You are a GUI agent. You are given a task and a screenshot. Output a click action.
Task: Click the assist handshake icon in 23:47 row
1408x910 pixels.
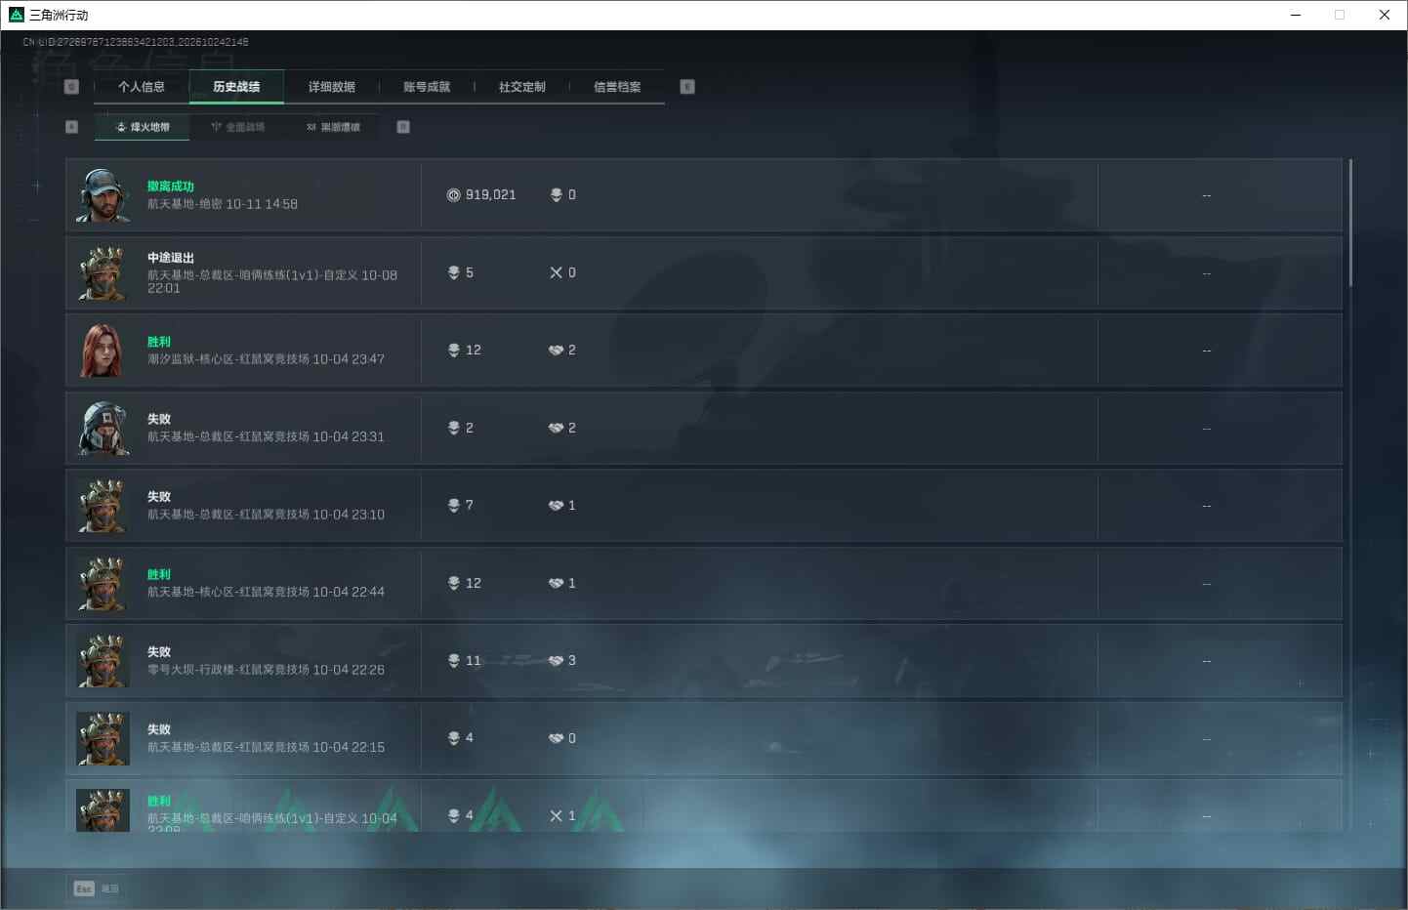[x=556, y=351]
